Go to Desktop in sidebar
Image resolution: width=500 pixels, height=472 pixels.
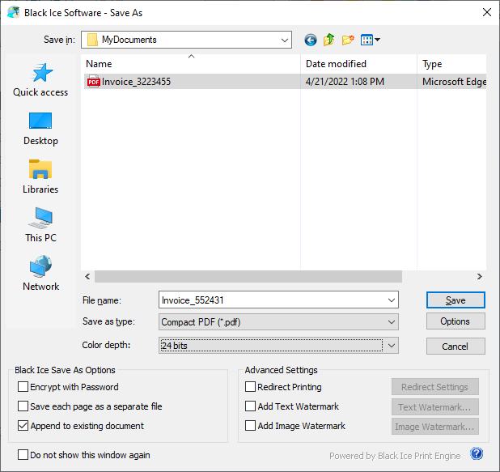point(40,129)
